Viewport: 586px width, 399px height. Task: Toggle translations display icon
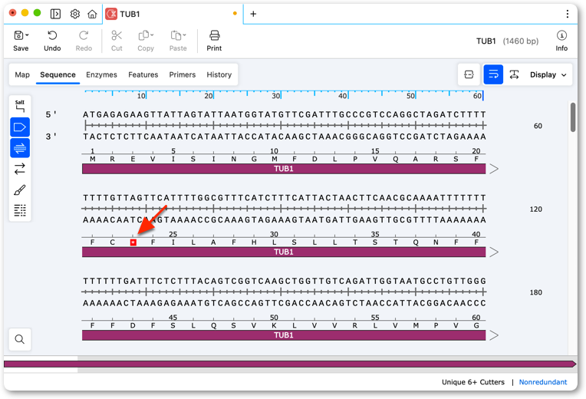20,148
